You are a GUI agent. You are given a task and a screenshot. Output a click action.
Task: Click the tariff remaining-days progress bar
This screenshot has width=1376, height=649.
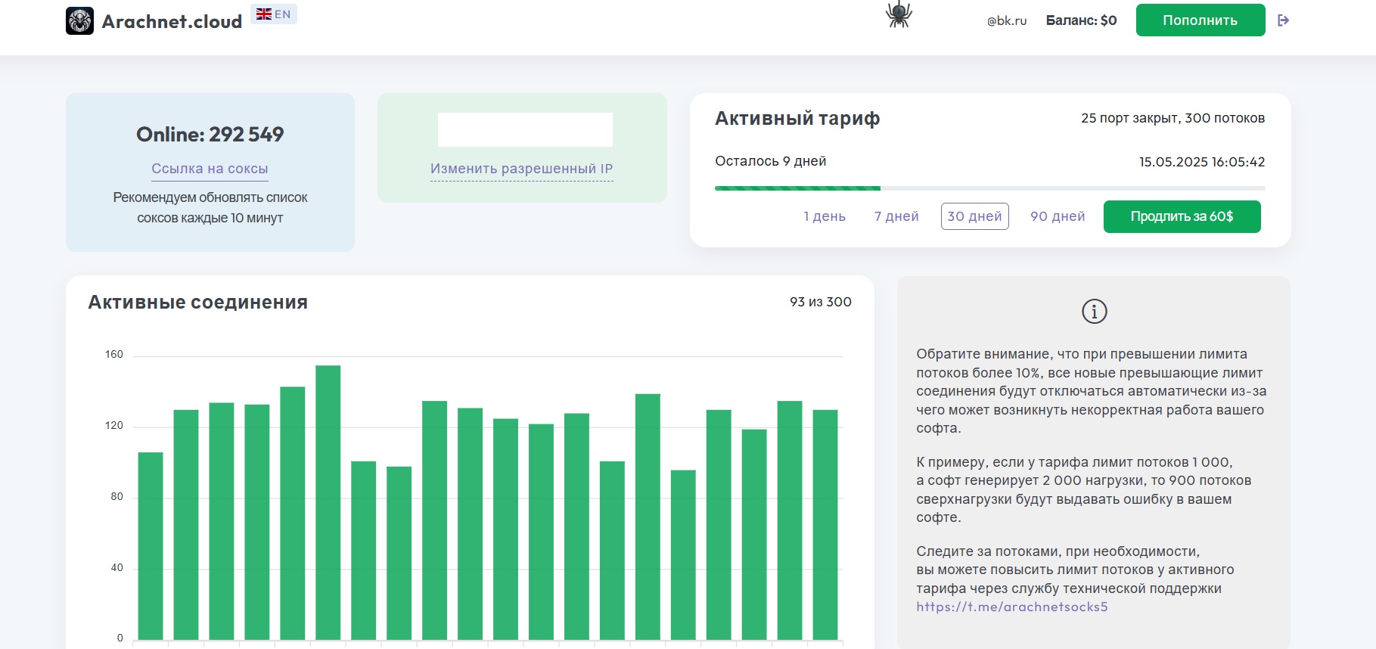pyautogui.click(x=989, y=188)
